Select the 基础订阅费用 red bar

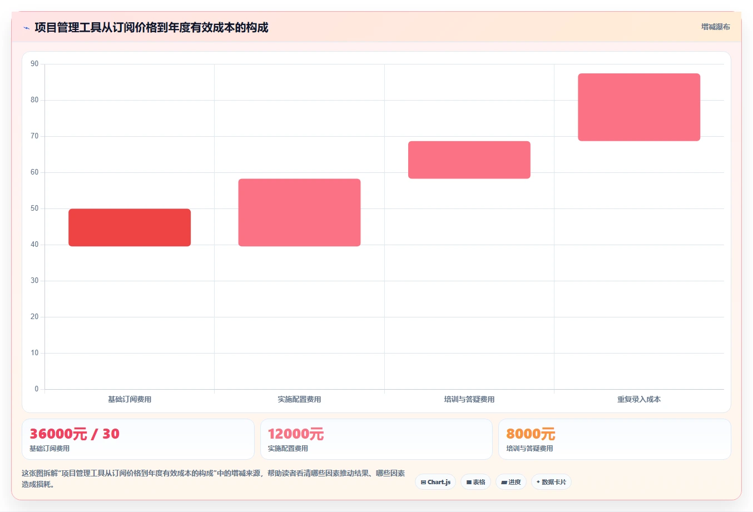coord(130,227)
